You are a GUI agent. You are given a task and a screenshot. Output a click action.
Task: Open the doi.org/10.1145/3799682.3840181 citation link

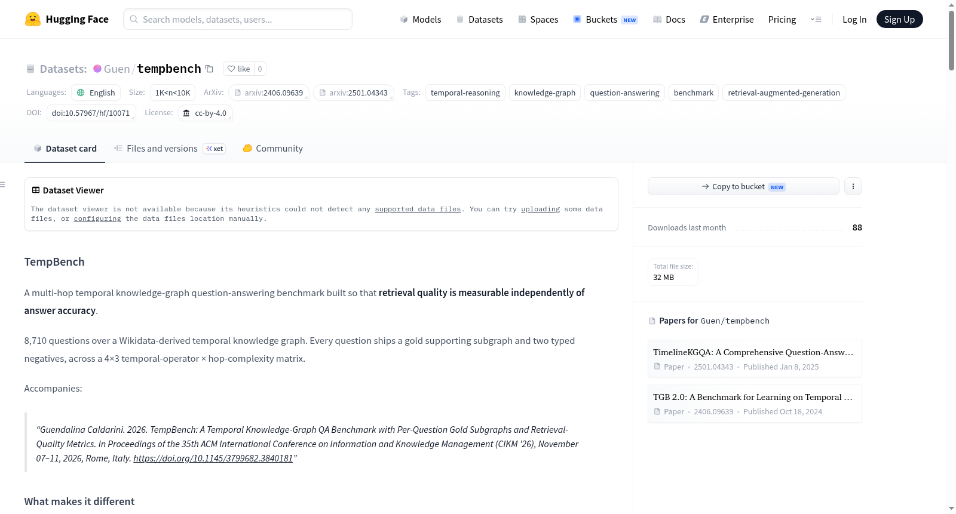pyautogui.click(x=213, y=458)
